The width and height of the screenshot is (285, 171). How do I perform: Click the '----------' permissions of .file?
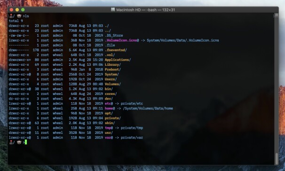(x=19, y=45)
